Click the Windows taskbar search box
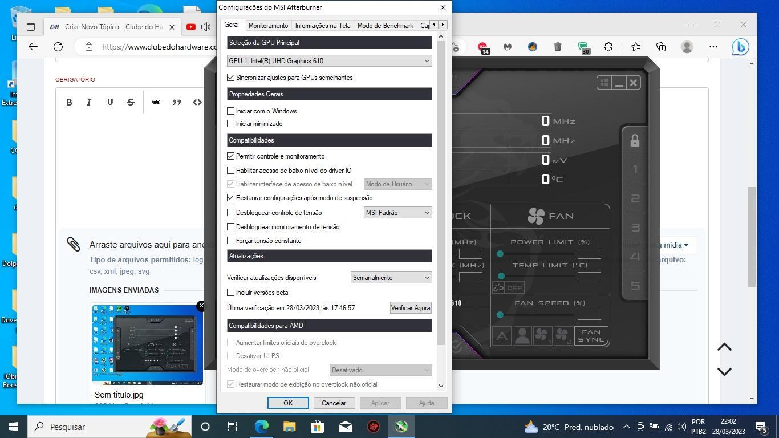The width and height of the screenshot is (779, 438). (x=108, y=427)
